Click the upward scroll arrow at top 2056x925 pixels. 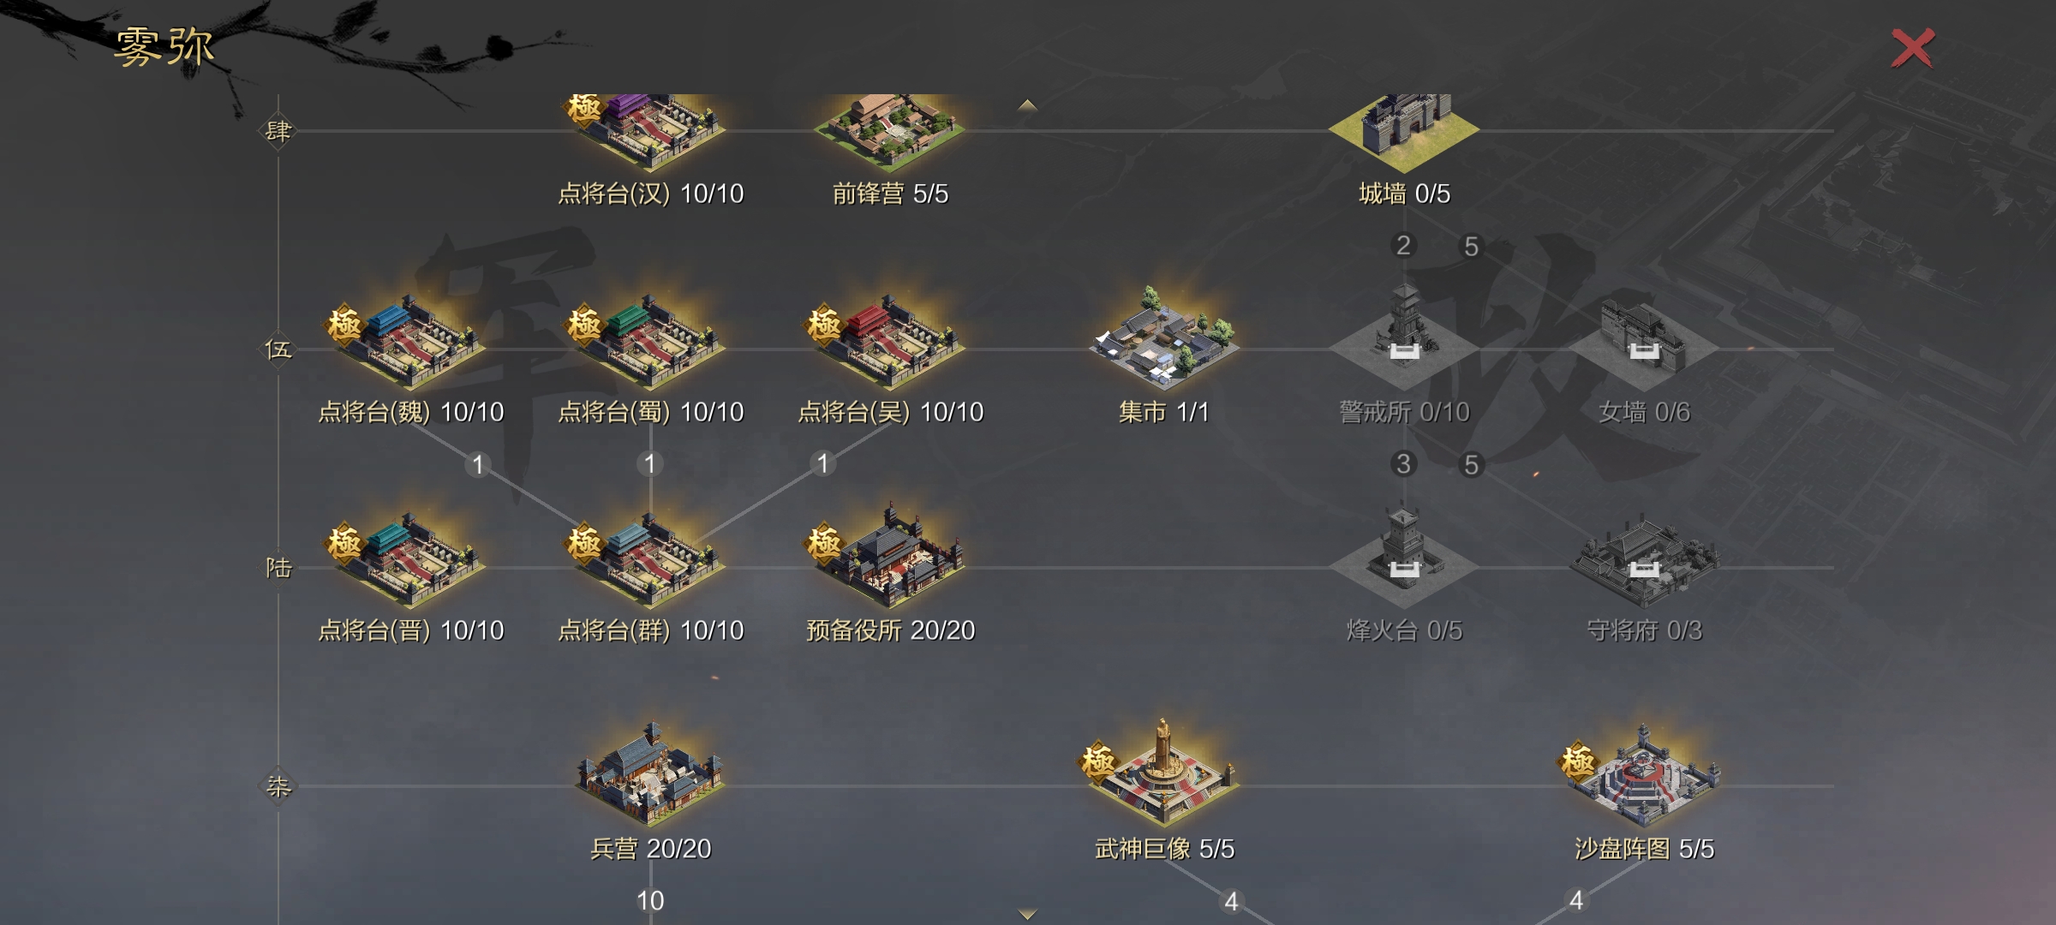1027,105
